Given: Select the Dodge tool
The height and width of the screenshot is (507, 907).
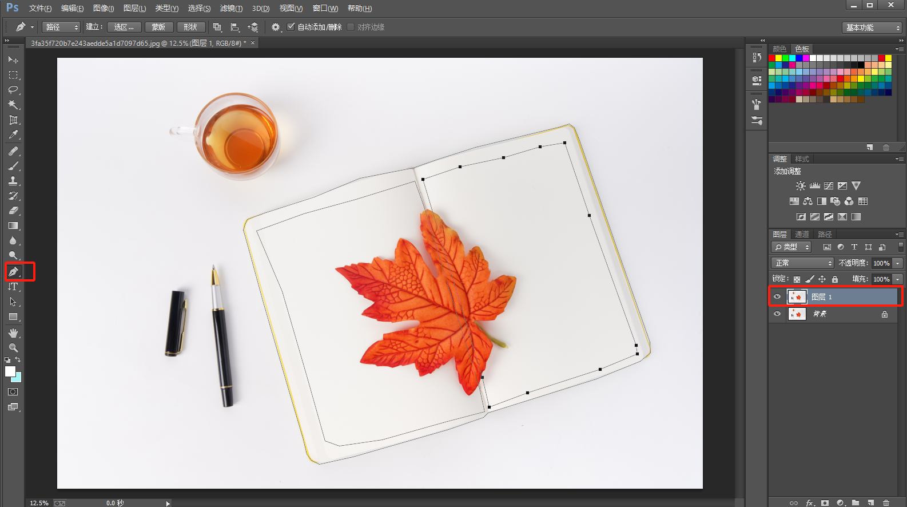Looking at the screenshot, I should point(13,255).
